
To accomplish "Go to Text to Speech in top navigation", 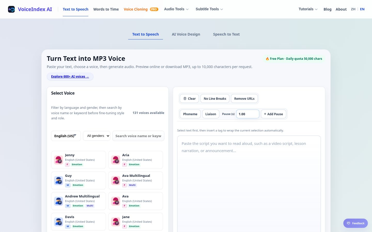I will tap(75, 9).
